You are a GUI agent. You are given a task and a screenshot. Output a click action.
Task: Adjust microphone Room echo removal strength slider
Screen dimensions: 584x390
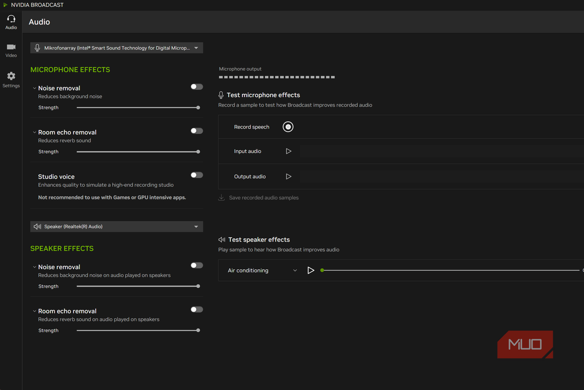point(138,152)
